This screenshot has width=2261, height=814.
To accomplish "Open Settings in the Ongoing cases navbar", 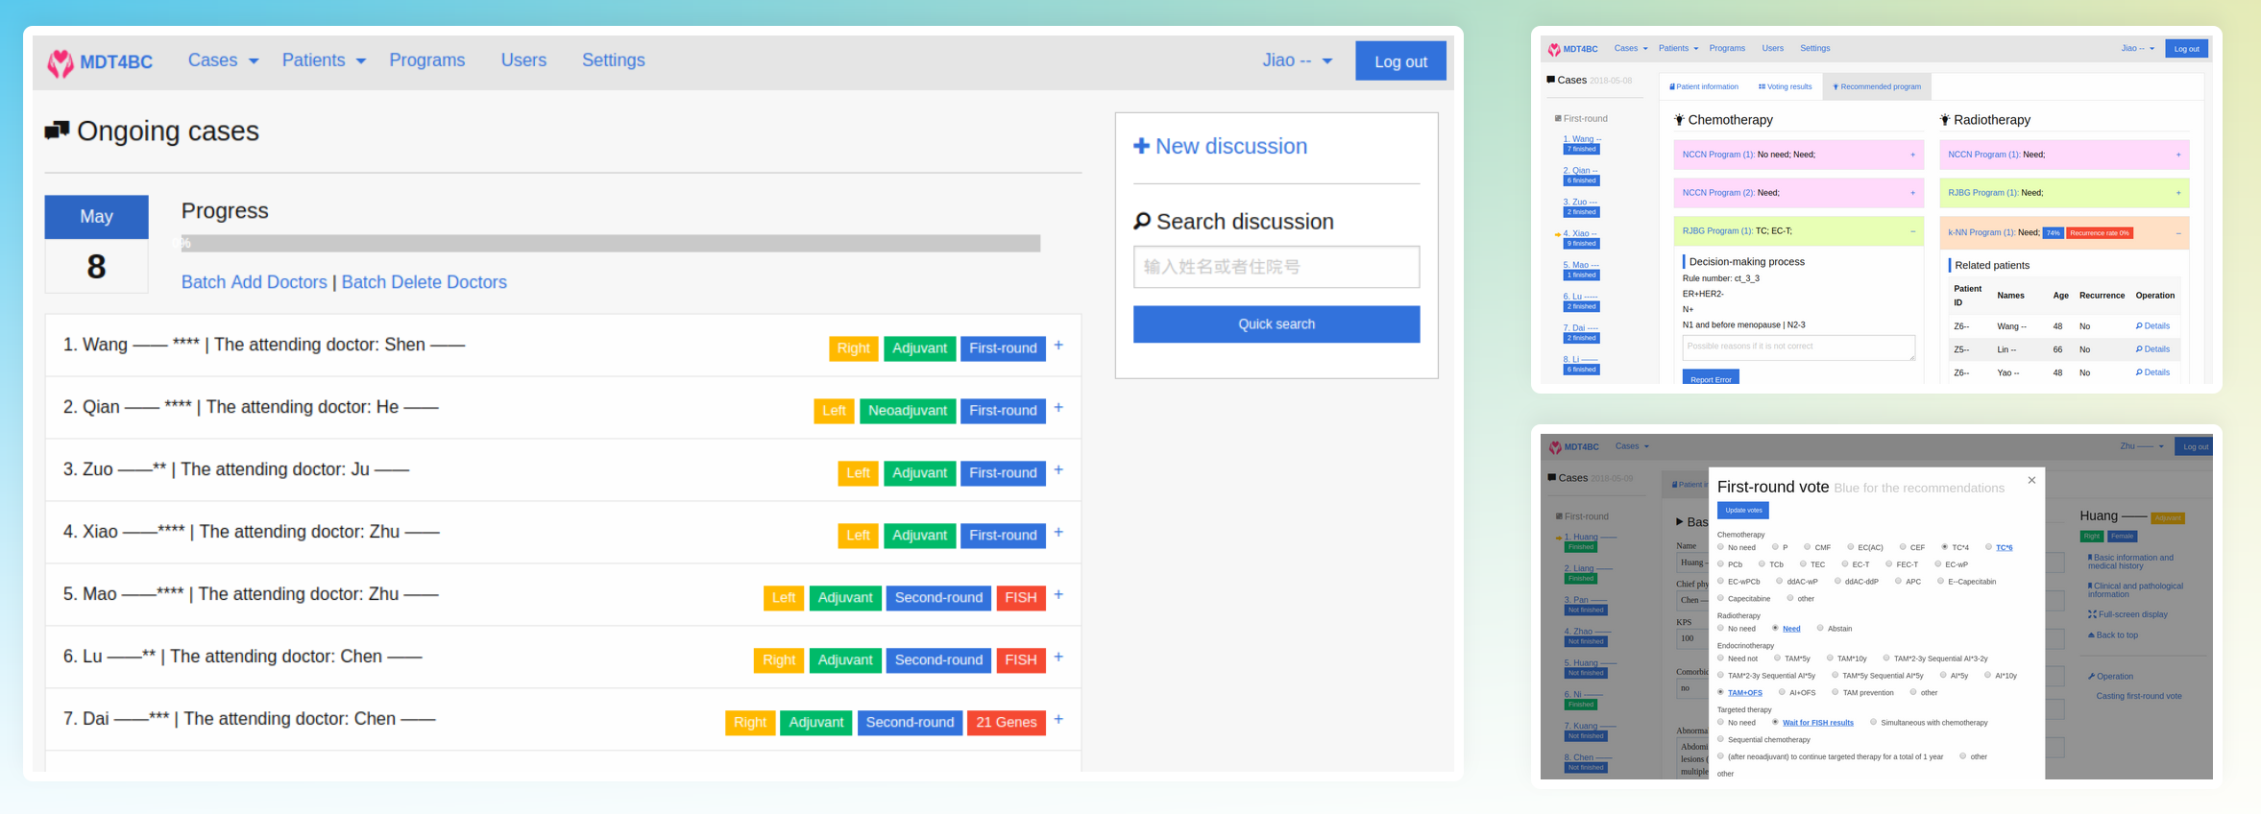I will coord(614,60).
